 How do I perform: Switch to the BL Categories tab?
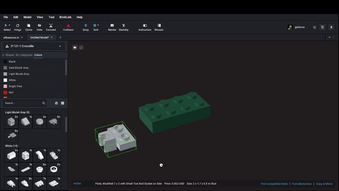(24, 55)
